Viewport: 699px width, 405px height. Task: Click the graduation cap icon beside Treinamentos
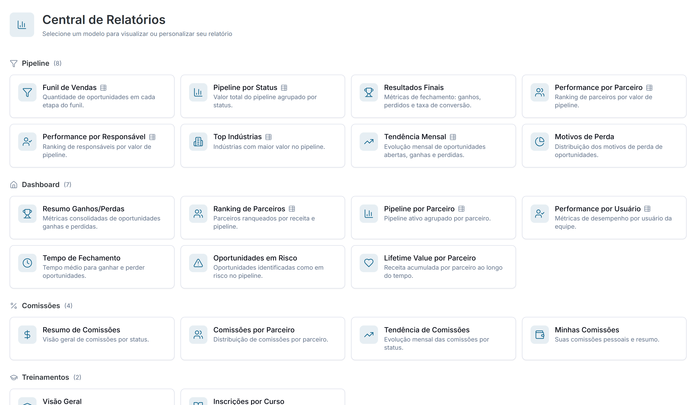(14, 378)
